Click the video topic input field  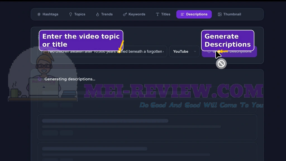[x=102, y=51]
